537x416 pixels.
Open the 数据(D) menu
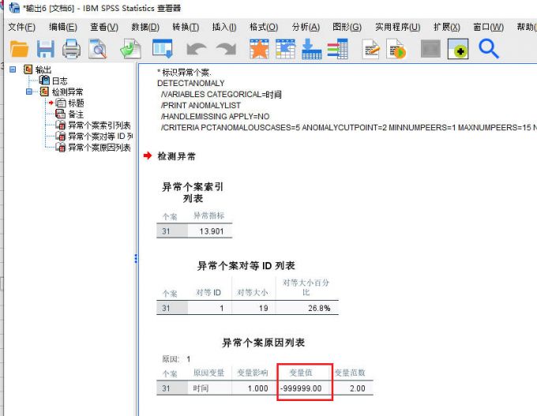tap(145, 27)
